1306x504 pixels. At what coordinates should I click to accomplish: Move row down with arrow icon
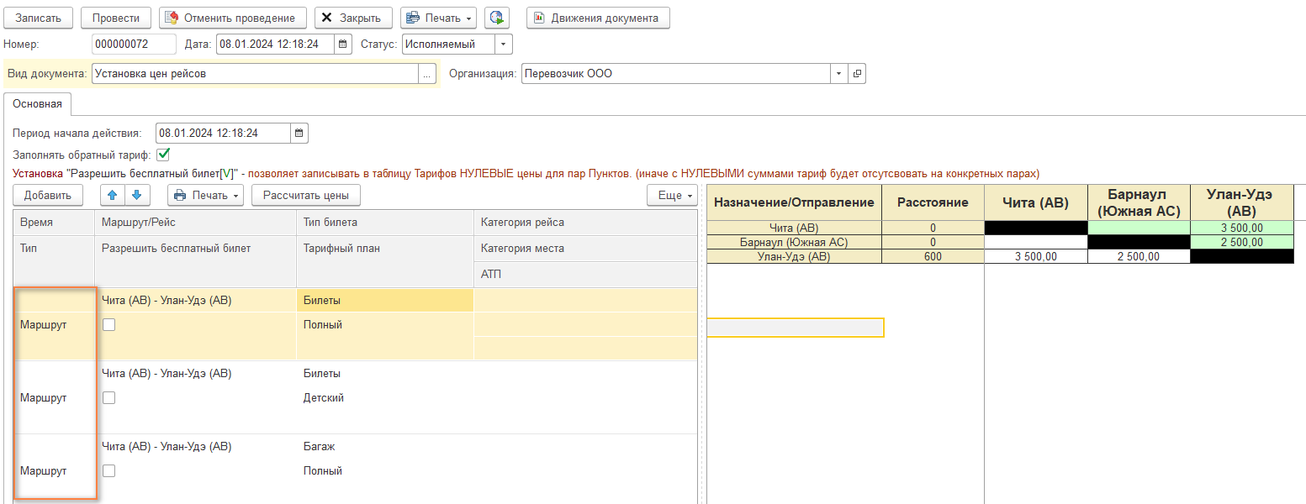pyautogui.click(x=138, y=196)
